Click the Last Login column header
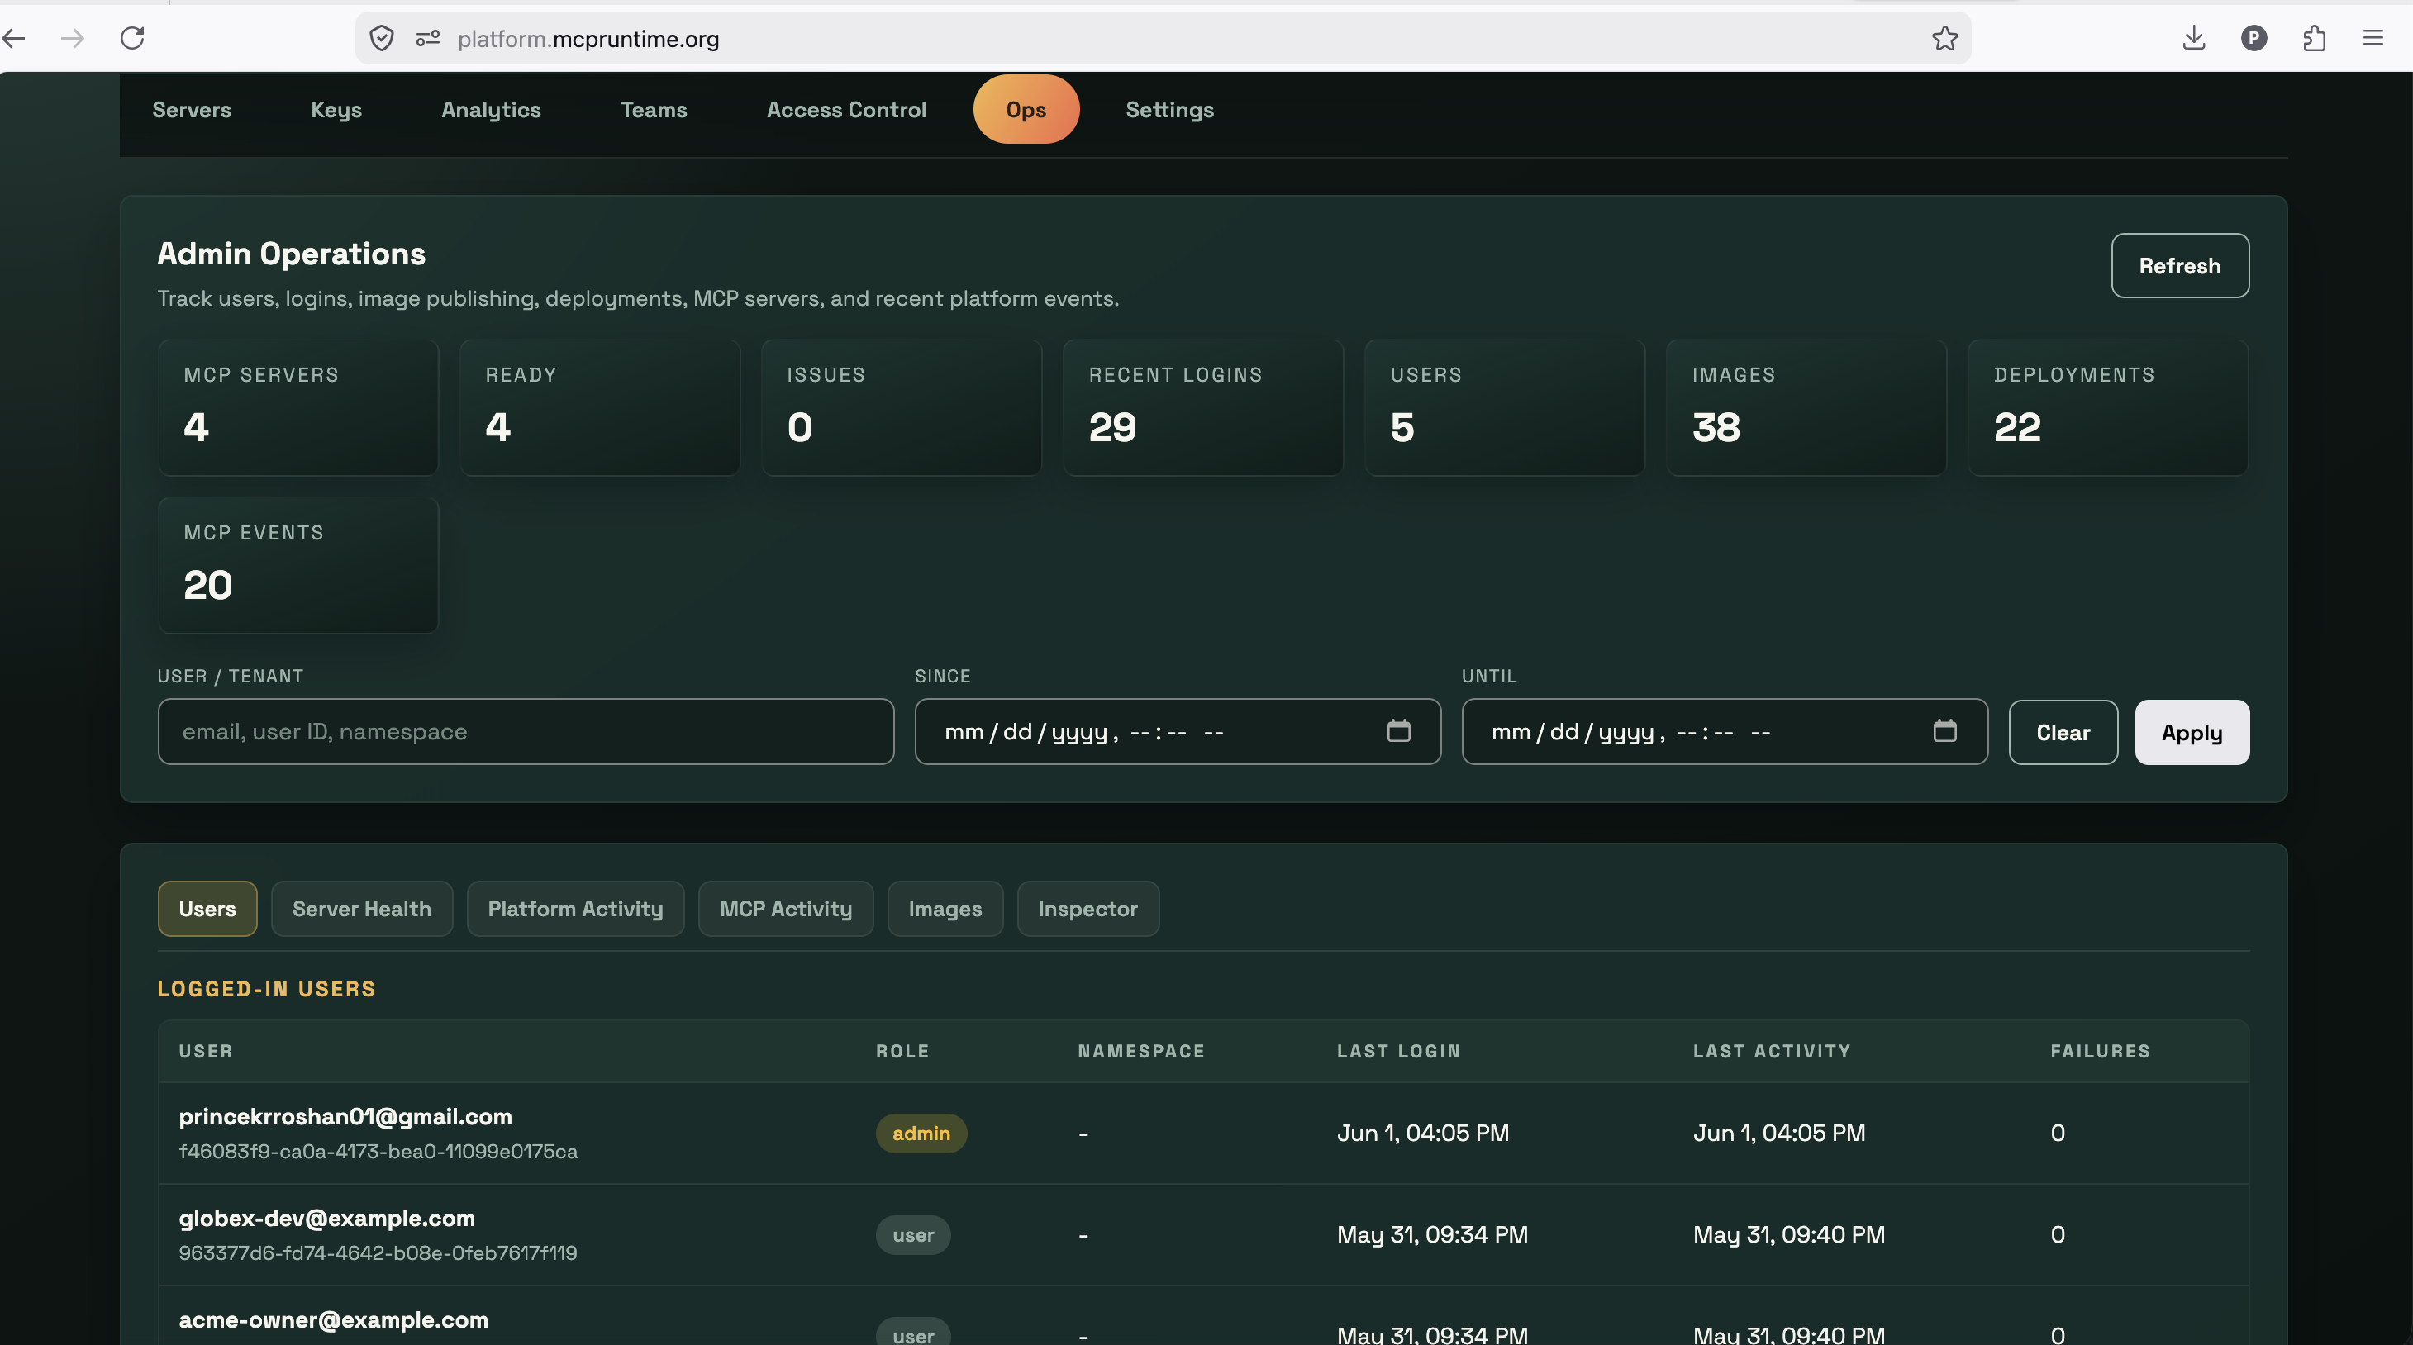The width and height of the screenshot is (2413, 1345). pyautogui.click(x=1398, y=1051)
